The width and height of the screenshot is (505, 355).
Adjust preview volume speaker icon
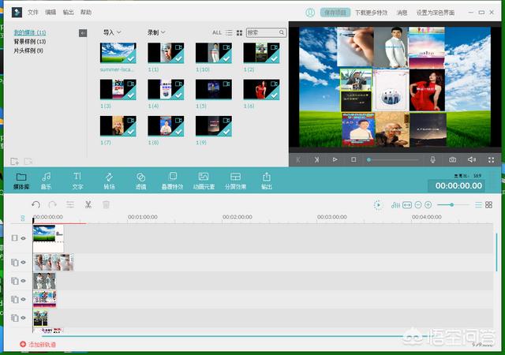472,159
